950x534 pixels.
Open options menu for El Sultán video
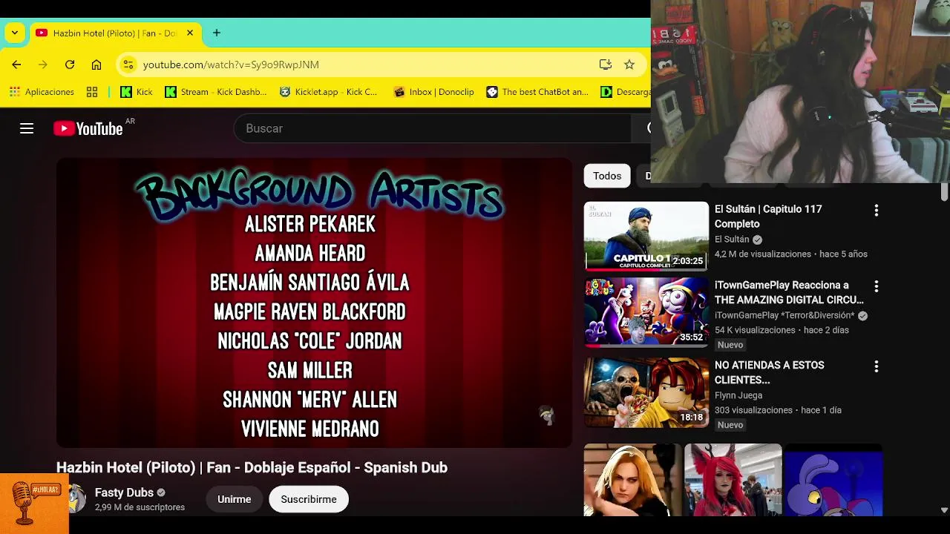(x=877, y=211)
